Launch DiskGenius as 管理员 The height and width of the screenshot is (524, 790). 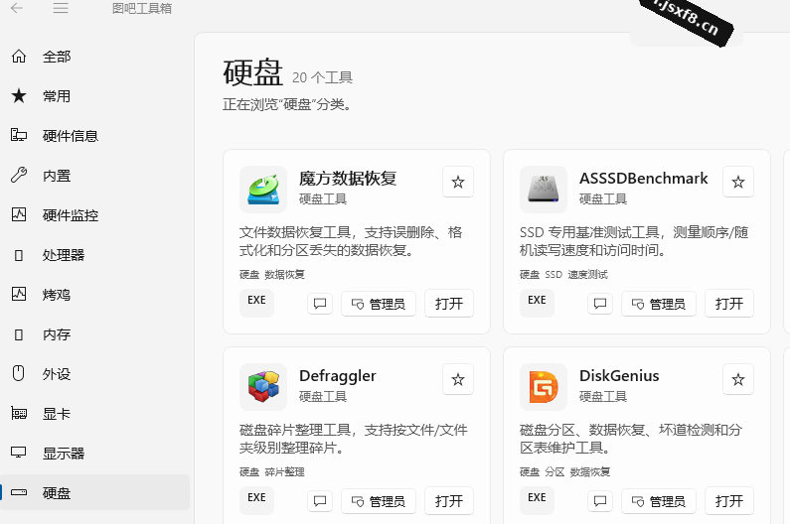point(659,501)
